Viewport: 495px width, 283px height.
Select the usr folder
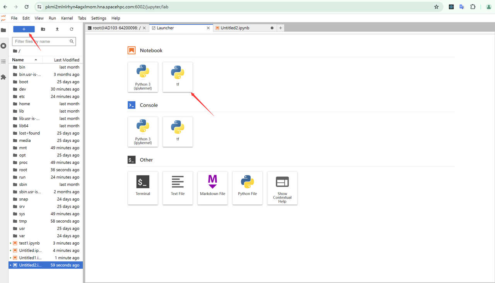point(46,228)
